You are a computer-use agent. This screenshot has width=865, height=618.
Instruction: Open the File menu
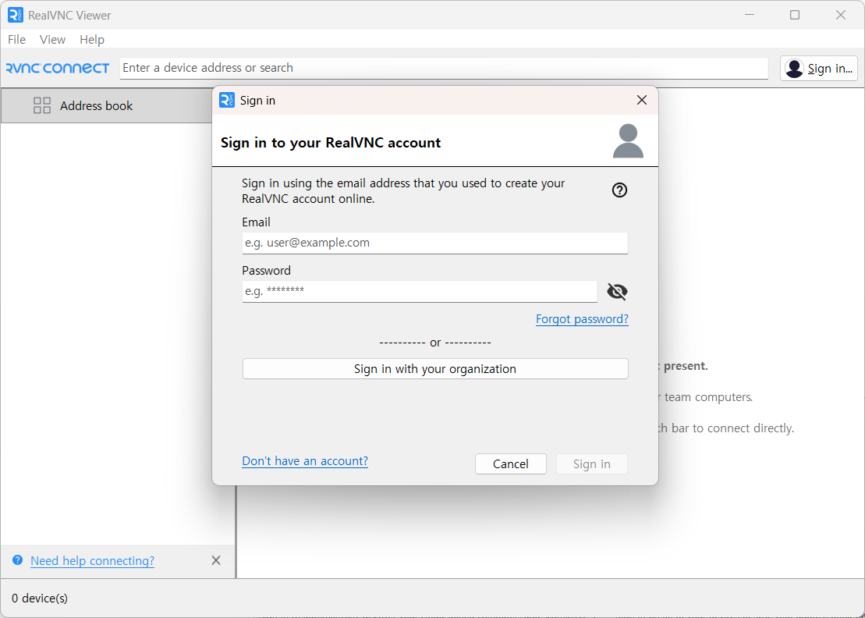point(16,40)
